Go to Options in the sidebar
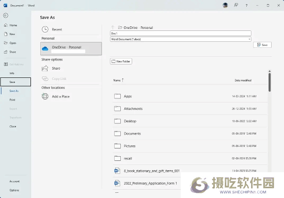 pos(14,190)
